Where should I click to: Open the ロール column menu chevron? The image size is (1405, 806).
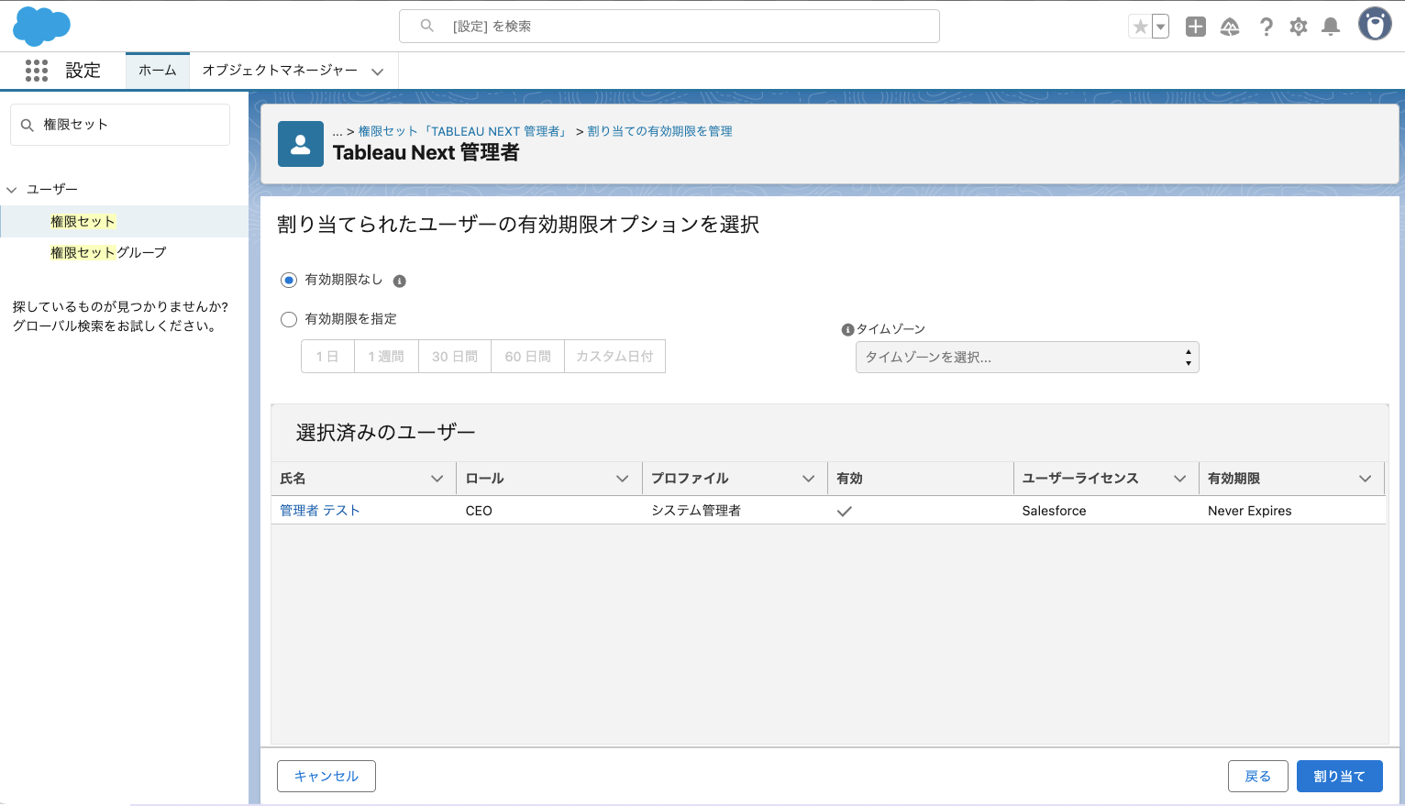tap(623, 479)
